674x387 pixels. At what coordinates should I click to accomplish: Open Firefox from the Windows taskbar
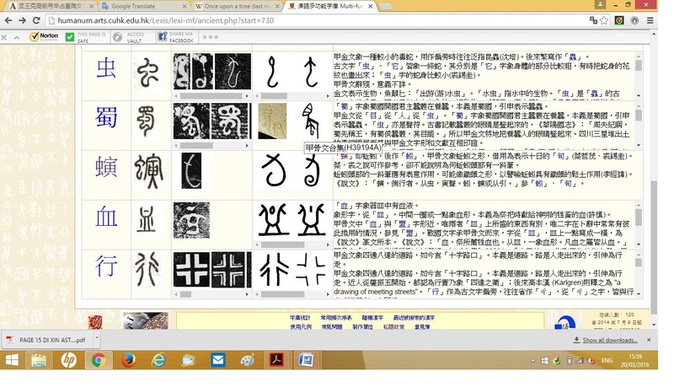127,360
